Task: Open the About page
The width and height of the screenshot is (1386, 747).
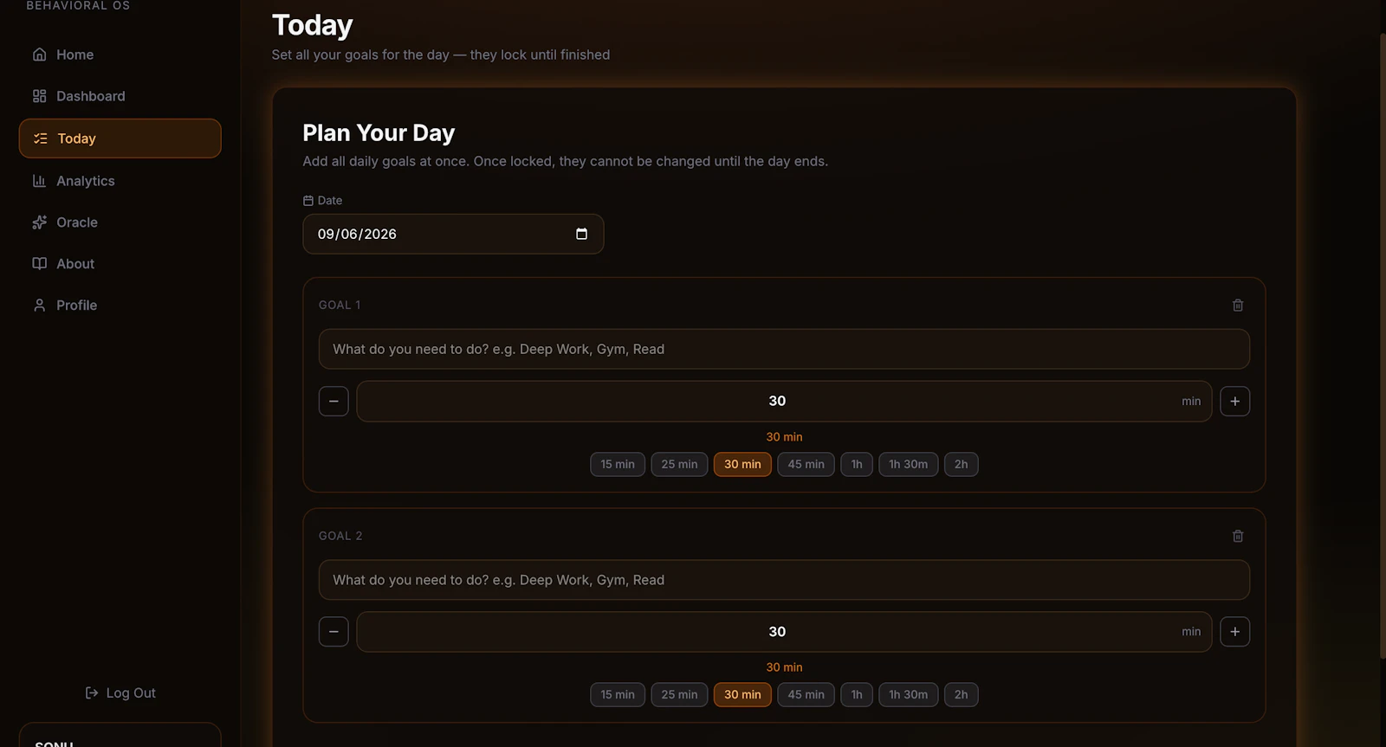Action: tap(120, 264)
